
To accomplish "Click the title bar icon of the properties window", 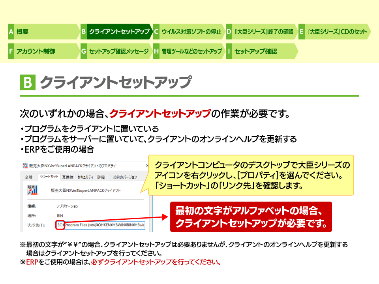I will tap(25, 166).
